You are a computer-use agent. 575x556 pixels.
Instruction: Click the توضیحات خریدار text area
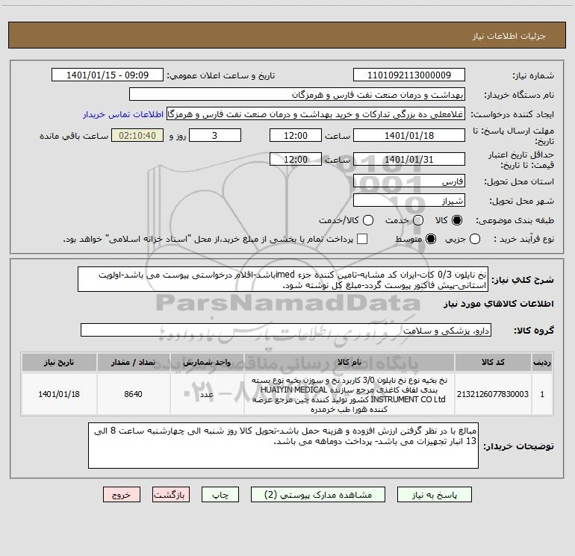point(283,446)
